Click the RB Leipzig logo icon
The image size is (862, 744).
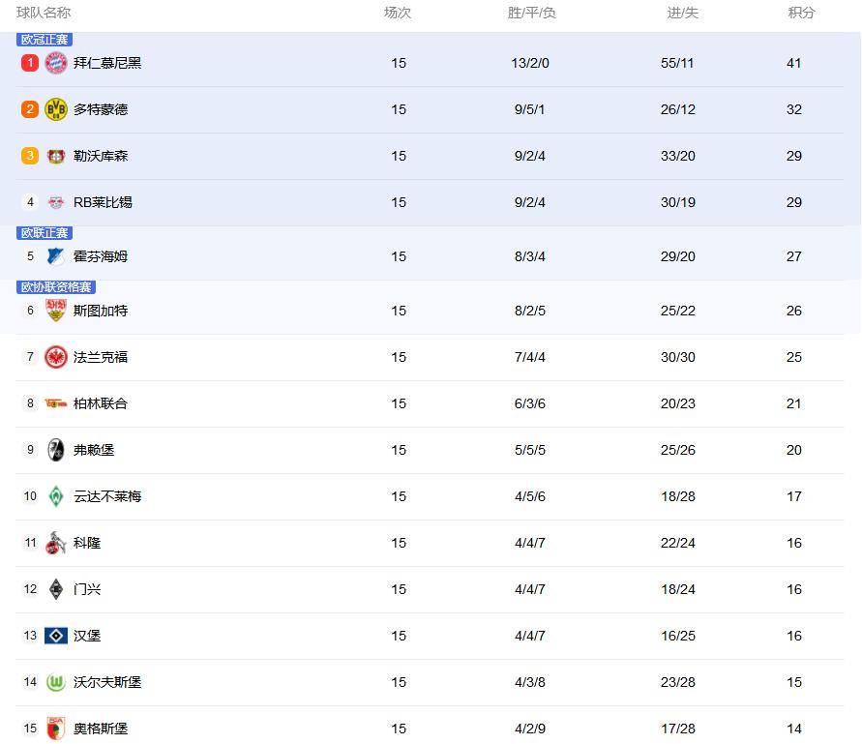pos(56,202)
